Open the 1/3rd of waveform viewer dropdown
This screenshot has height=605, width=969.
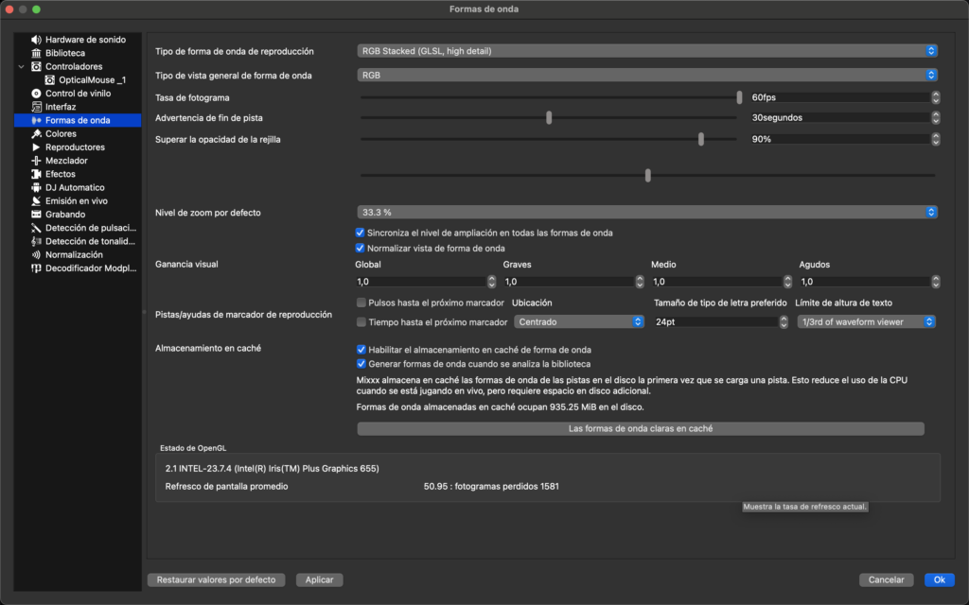866,321
